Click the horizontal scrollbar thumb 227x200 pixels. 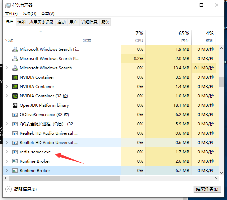click(64, 178)
